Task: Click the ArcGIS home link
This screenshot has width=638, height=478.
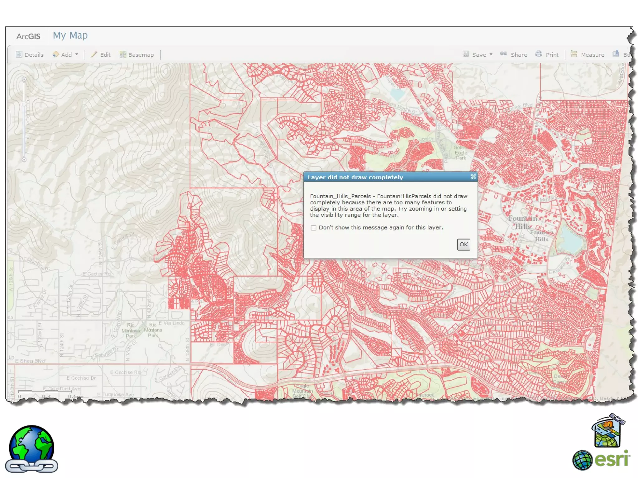Action: [x=28, y=36]
